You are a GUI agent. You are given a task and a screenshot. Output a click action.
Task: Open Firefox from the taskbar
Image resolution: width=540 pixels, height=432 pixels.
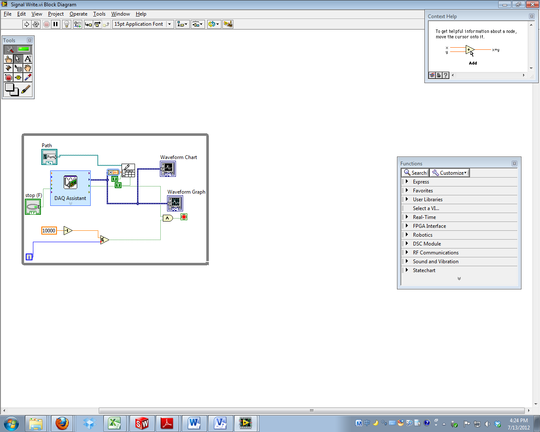pyautogui.click(x=62, y=423)
